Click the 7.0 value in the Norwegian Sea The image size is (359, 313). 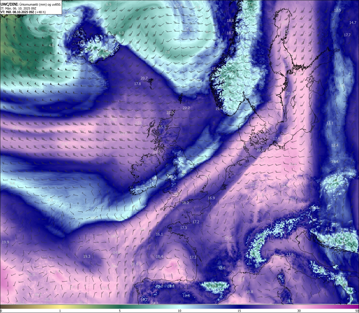pyautogui.click(x=167, y=52)
